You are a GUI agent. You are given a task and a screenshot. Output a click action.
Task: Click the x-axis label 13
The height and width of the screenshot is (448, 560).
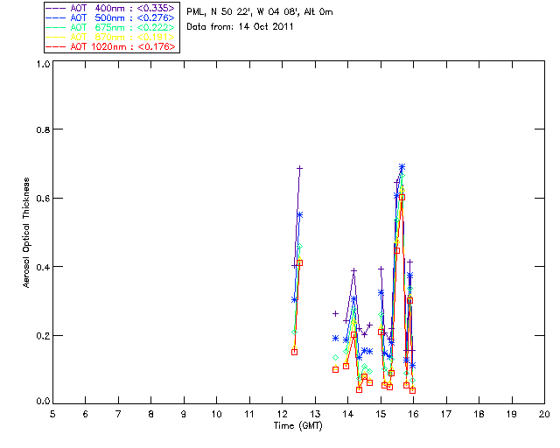(x=315, y=415)
